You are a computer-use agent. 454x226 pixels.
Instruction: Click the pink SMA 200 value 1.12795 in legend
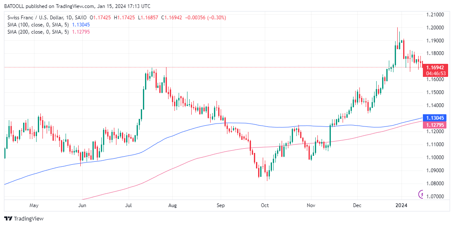click(x=82, y=32)
